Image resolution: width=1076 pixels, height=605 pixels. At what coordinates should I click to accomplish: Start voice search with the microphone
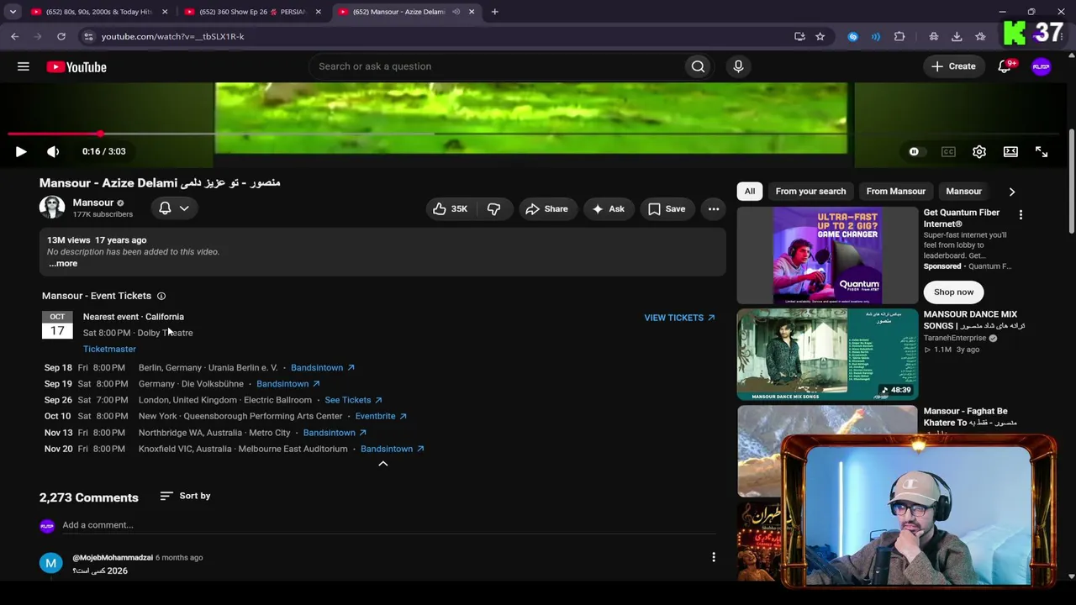point(738,66)
